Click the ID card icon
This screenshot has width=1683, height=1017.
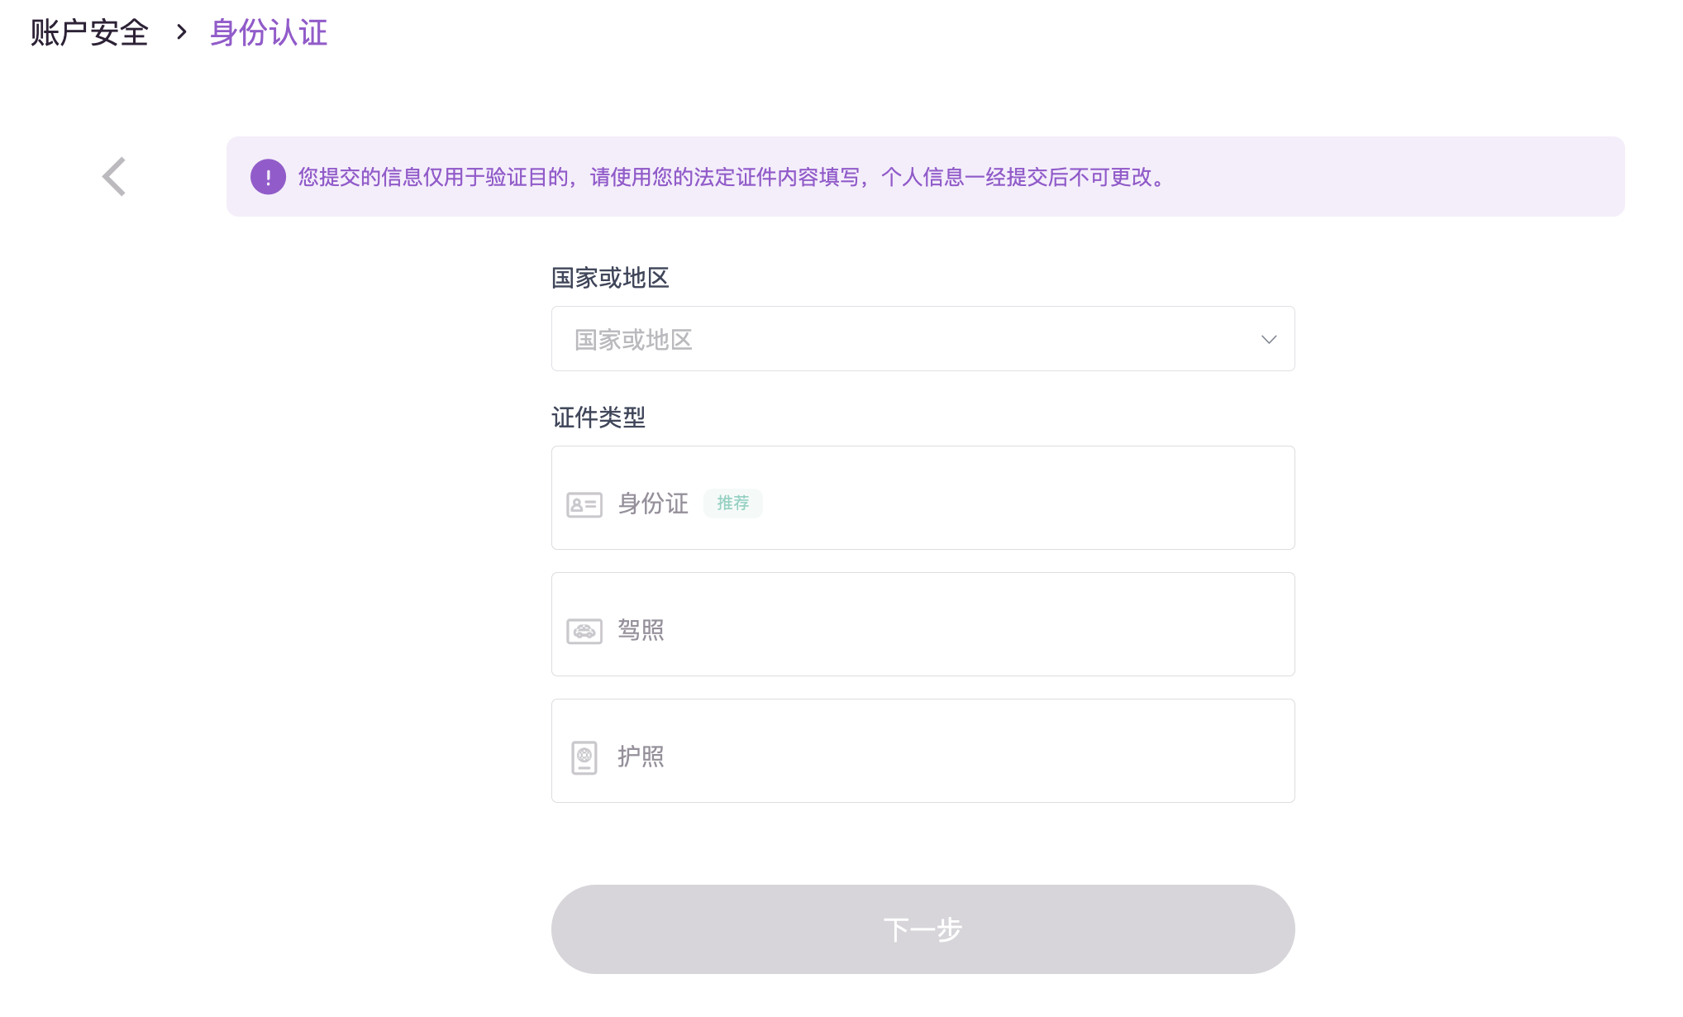[x=584, y=504]
